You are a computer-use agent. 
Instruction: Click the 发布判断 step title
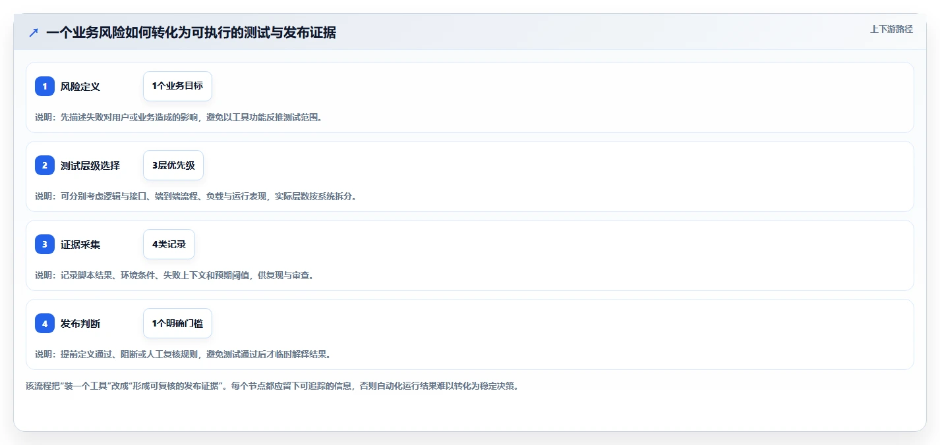pos(80,323)
